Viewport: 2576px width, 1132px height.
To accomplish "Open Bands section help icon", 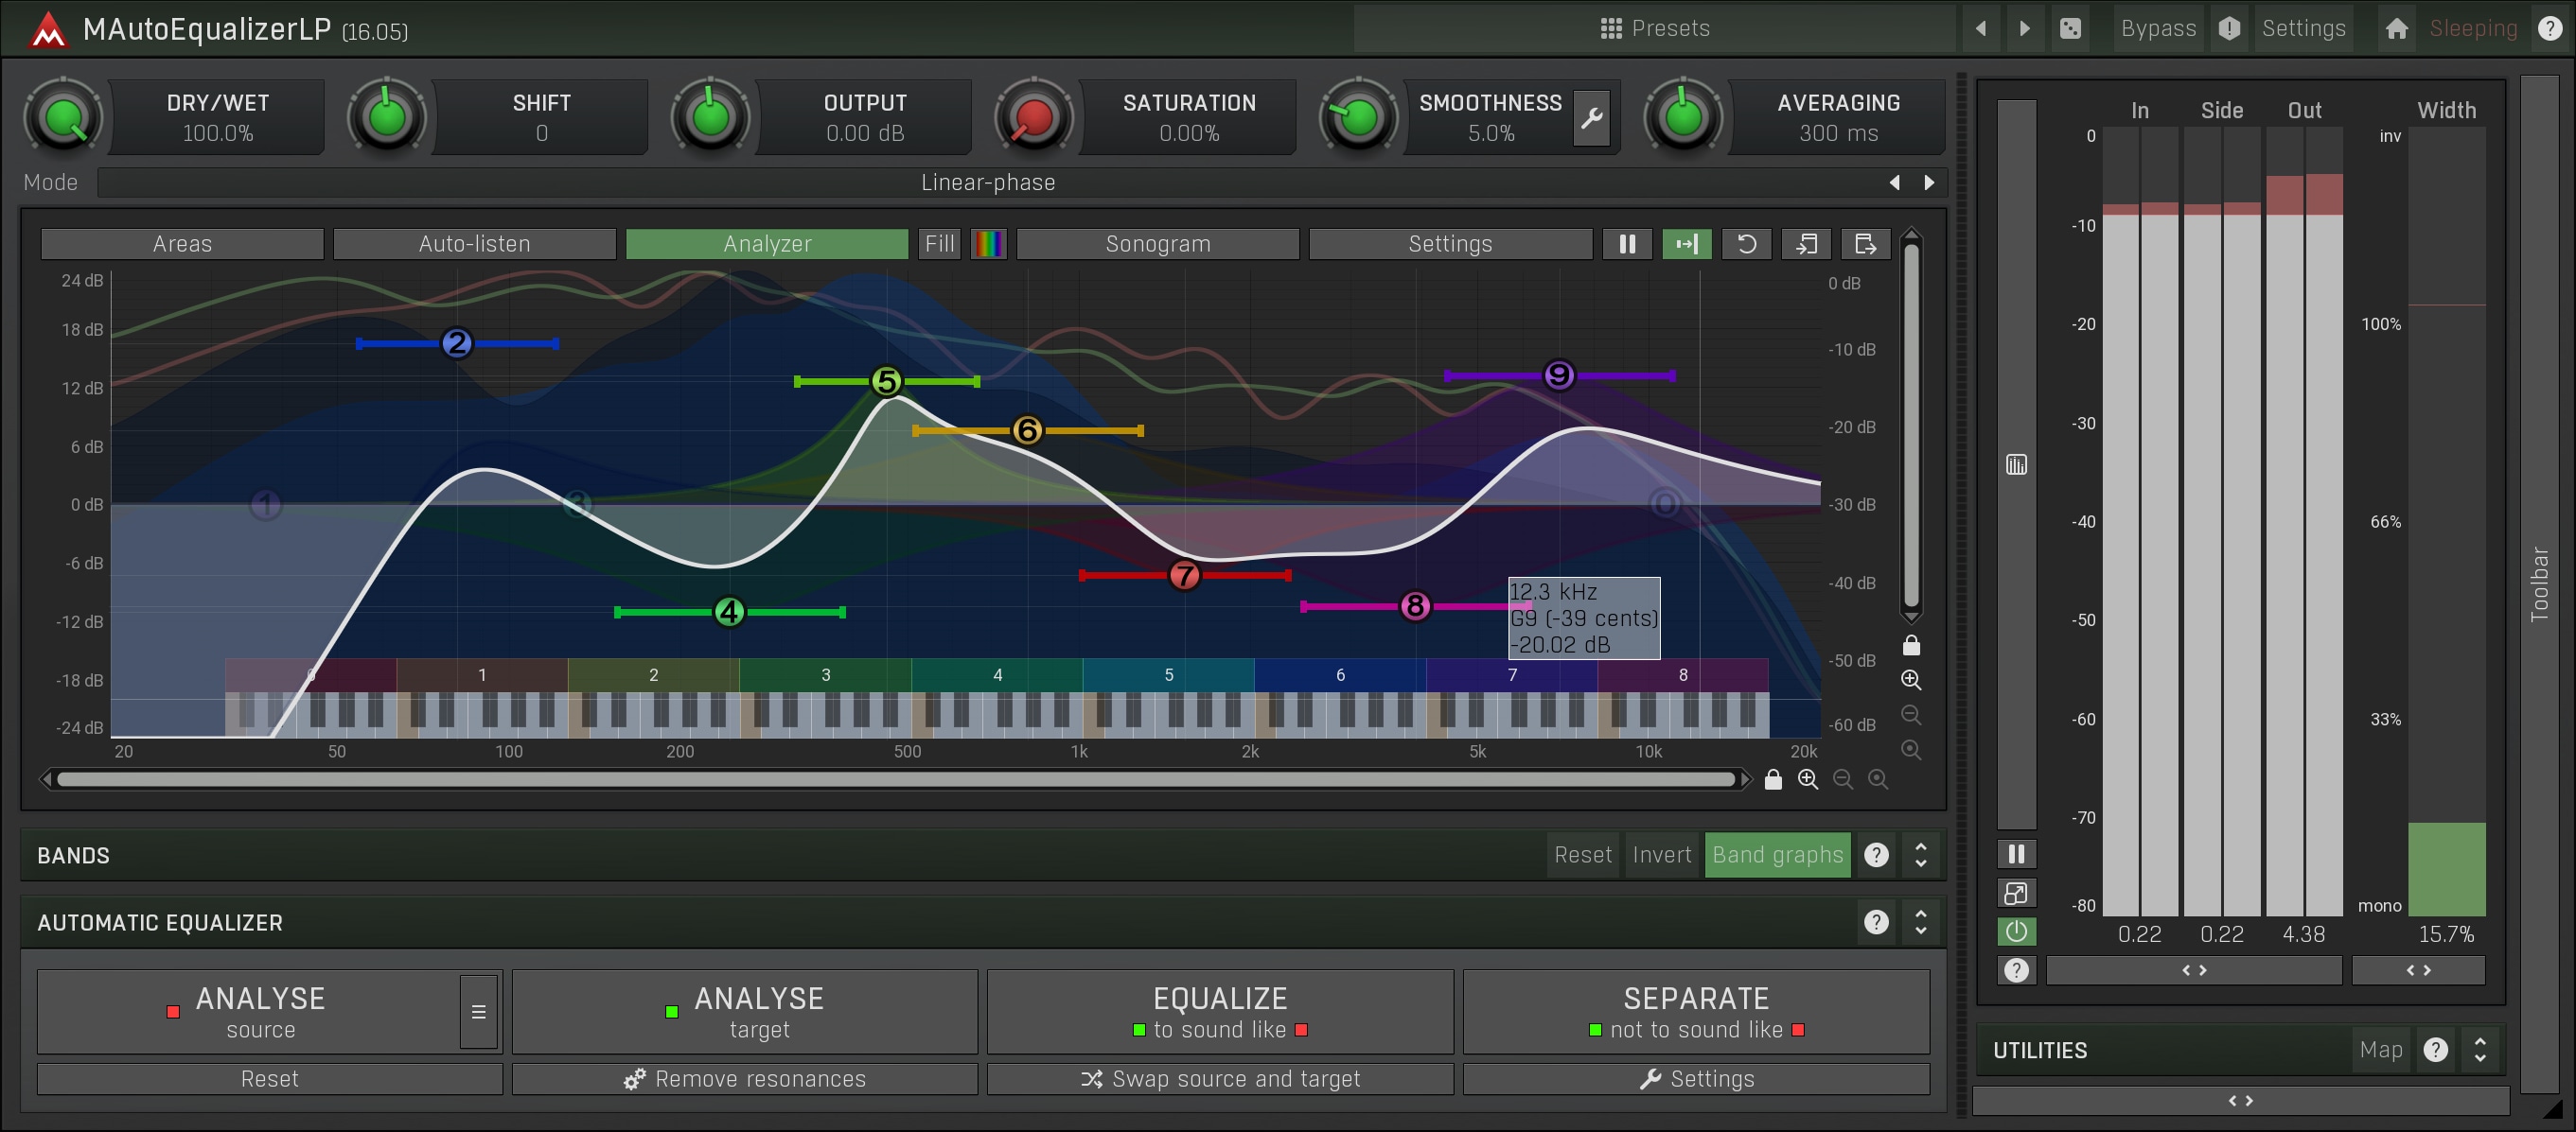I will (x=1876, y=855).
